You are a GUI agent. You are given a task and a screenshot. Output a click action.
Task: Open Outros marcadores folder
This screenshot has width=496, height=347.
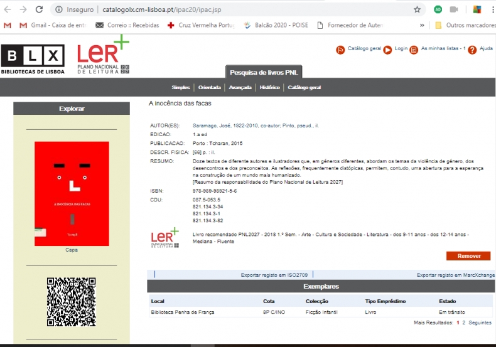463,26
